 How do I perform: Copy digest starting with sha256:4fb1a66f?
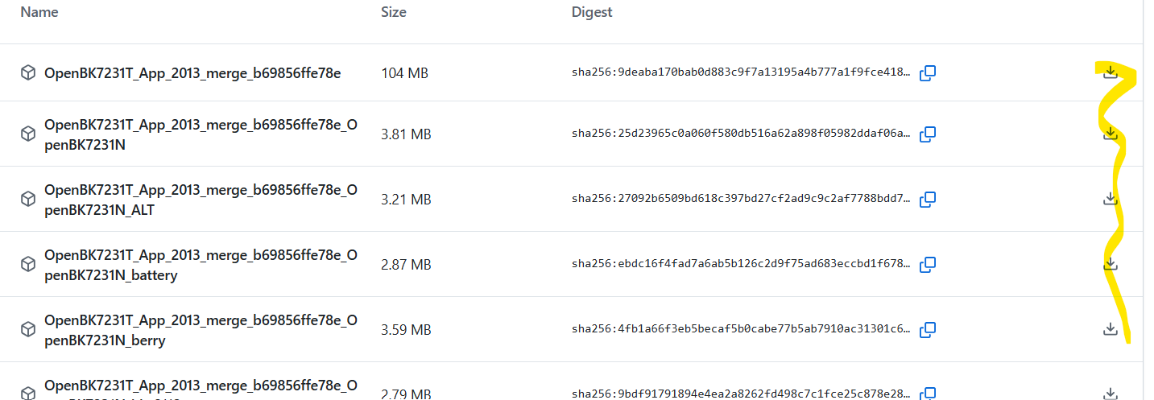(x=928, y=329)
